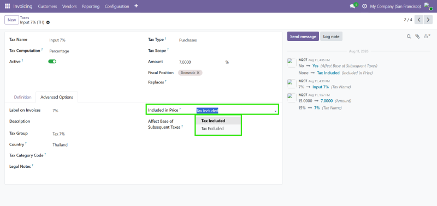Image resolution: width=437 pixels, height=206 pixels.
Task: Open the Vendors menu
Action: 69,6
